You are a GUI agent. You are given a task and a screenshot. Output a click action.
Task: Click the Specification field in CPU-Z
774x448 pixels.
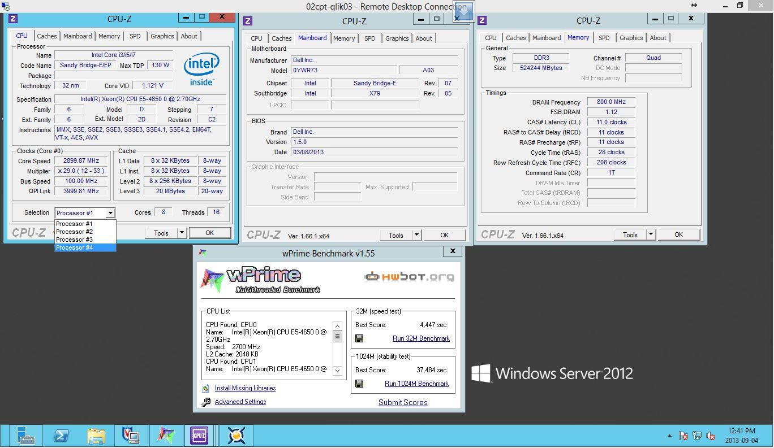(x=140, y=99)
